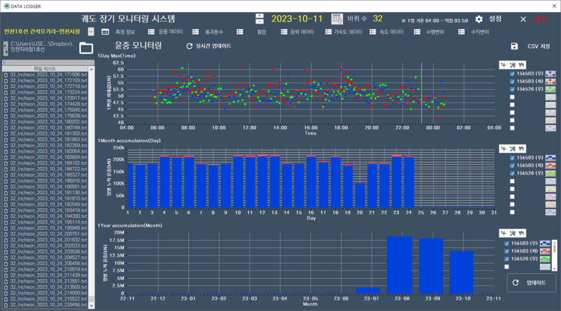The height and width of the screenshot is (311, 561).
Task: Select crosshair cursor tool on 1Year accumulation chart
Action: (504, 233)
